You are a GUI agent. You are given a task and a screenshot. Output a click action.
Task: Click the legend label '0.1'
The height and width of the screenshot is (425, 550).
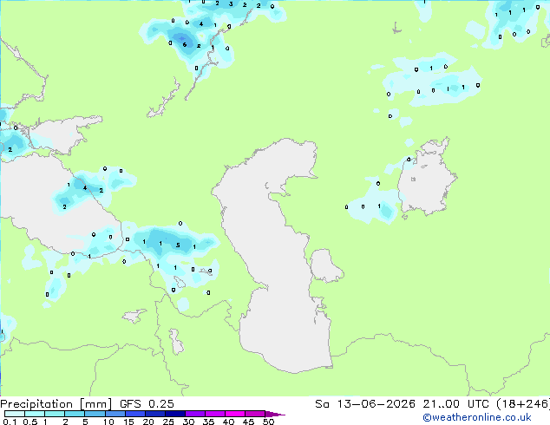coord(10,422)
